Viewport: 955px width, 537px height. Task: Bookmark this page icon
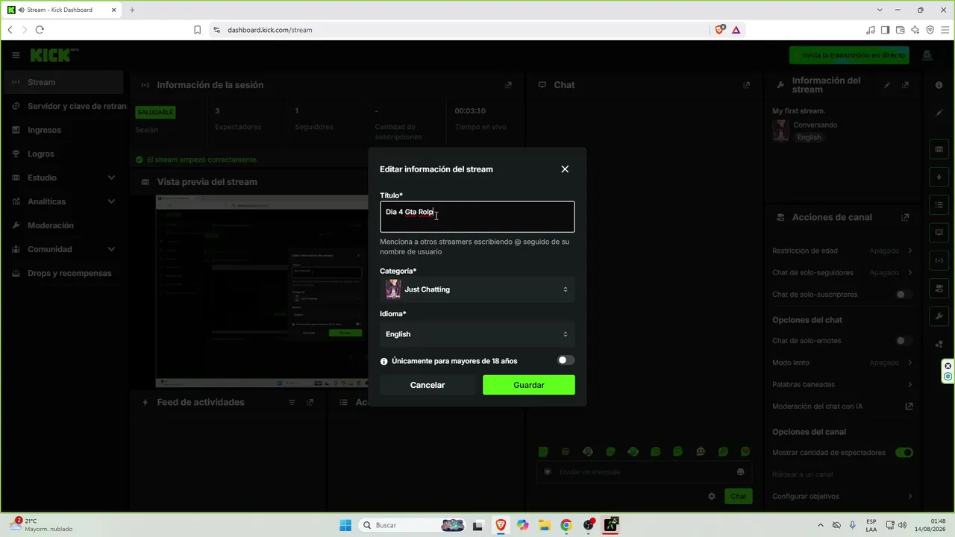tap(197, 30)
